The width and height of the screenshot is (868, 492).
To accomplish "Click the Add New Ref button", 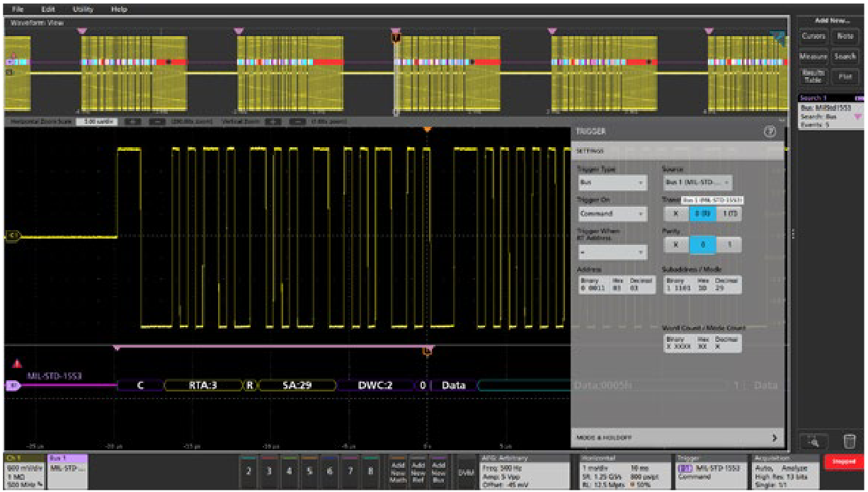I will pyautogui.click(x=418, y=471).
